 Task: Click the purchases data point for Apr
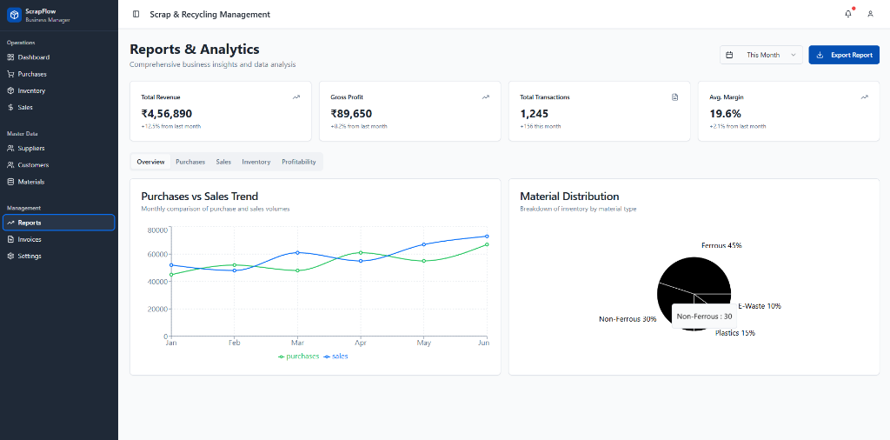361,253
